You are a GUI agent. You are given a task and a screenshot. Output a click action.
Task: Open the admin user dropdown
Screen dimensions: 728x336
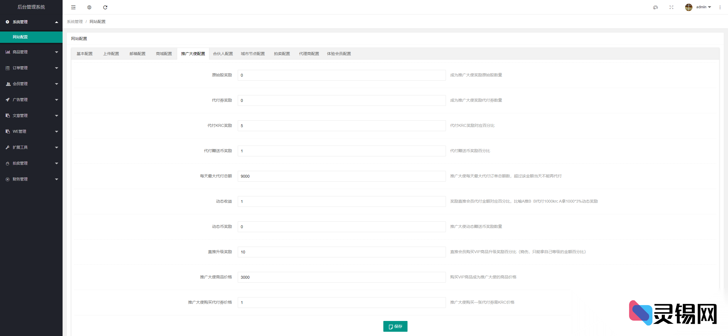coord(704,7)
